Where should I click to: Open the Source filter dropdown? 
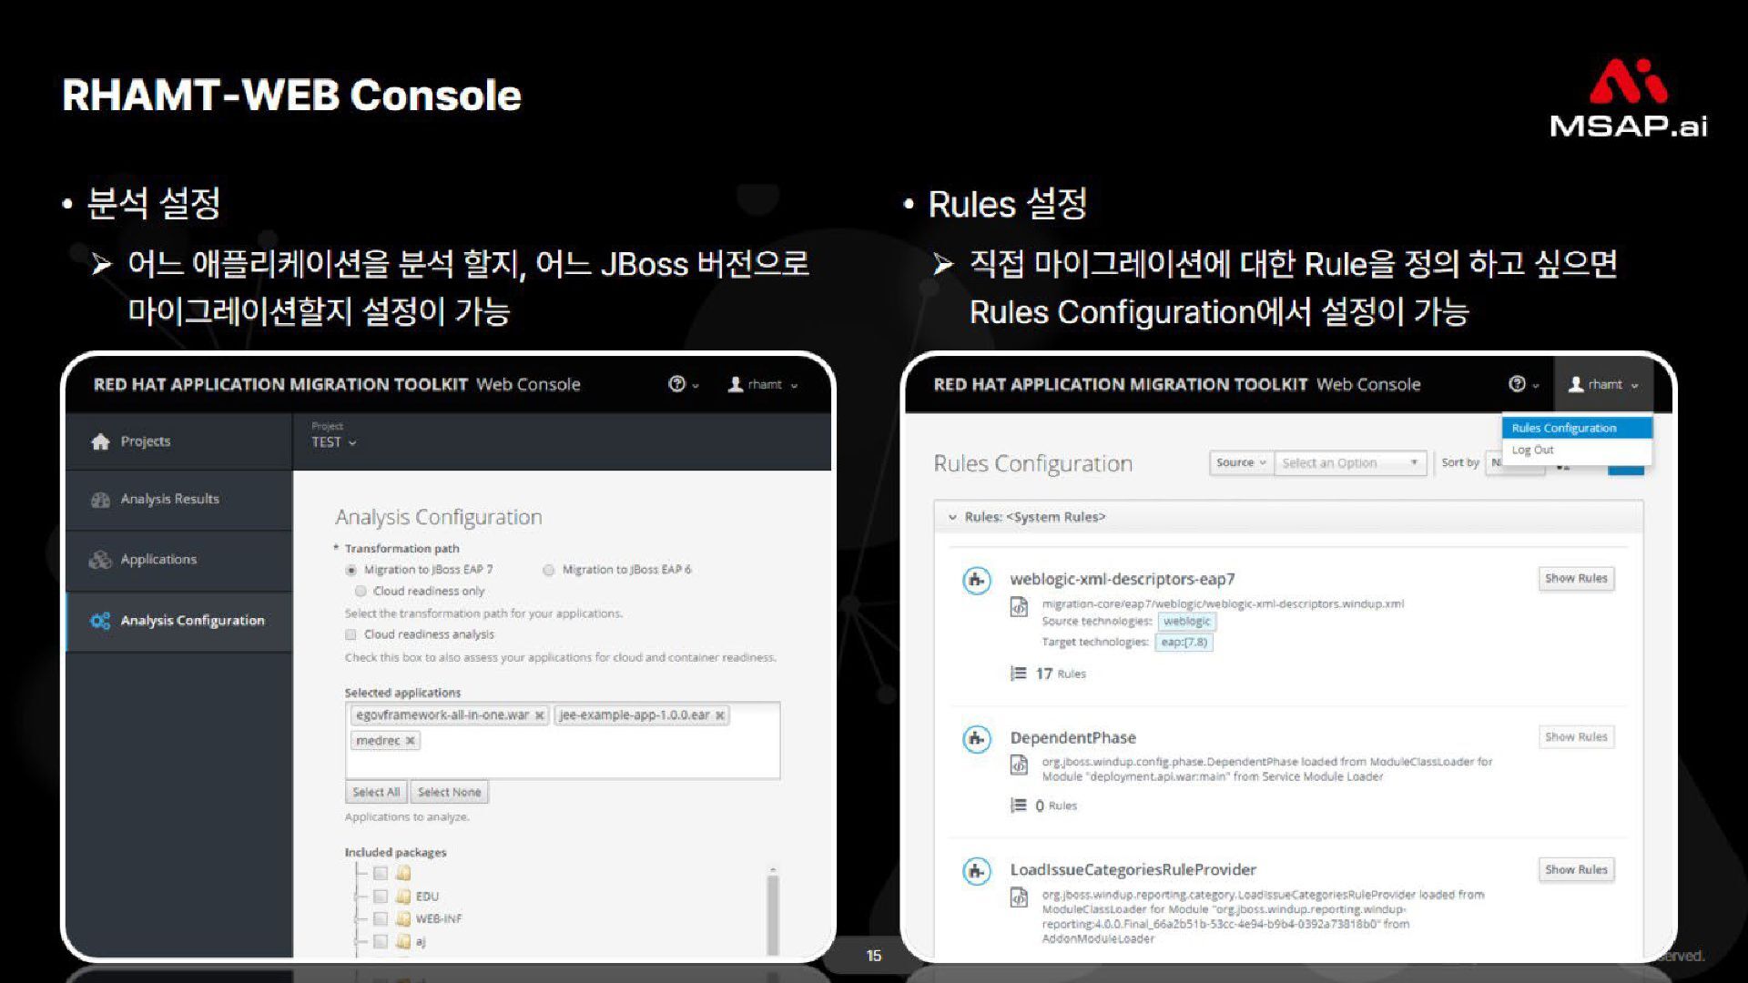pos(1241,462)
